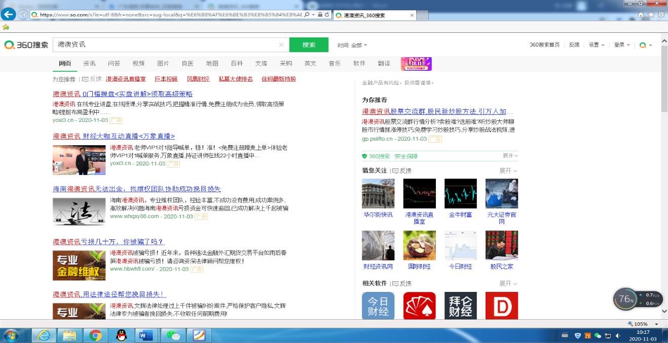Click the red D software icon

coord(502,306)
